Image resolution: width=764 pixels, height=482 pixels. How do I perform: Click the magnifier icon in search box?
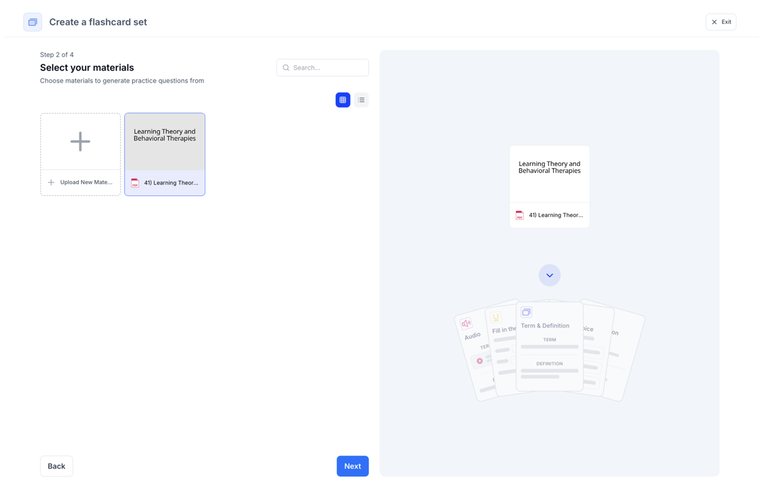point(286,68)
